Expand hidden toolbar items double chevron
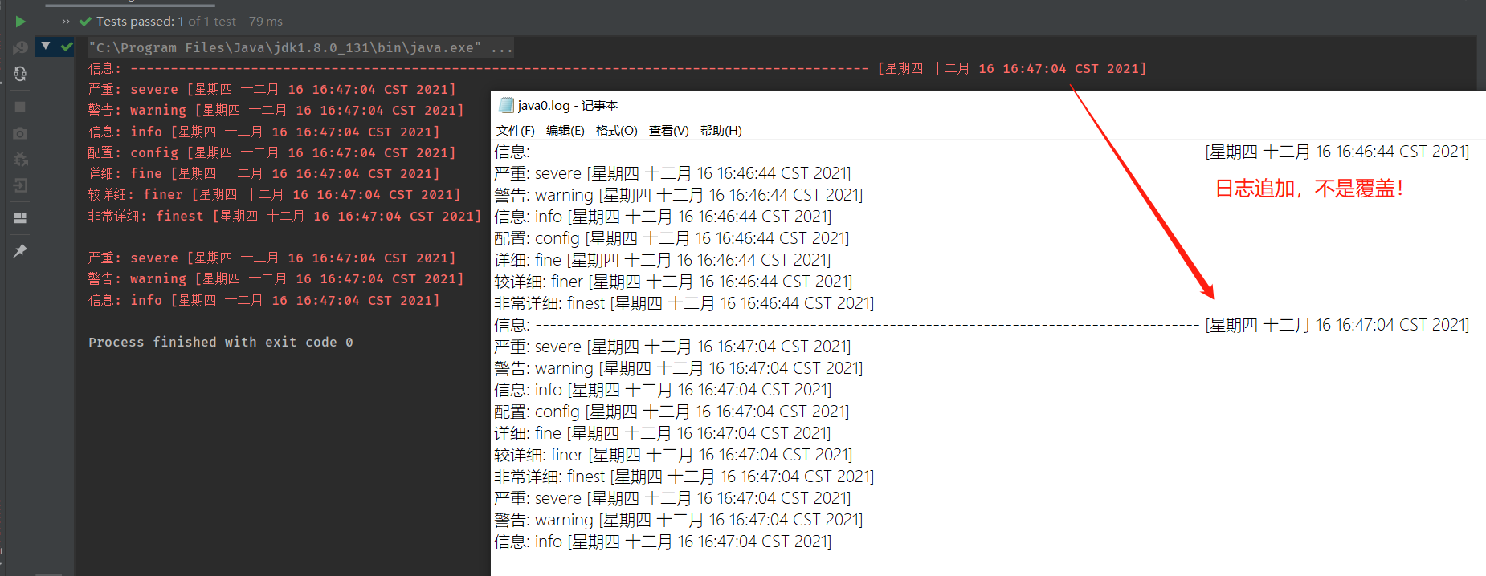 (x=66, y=22)
